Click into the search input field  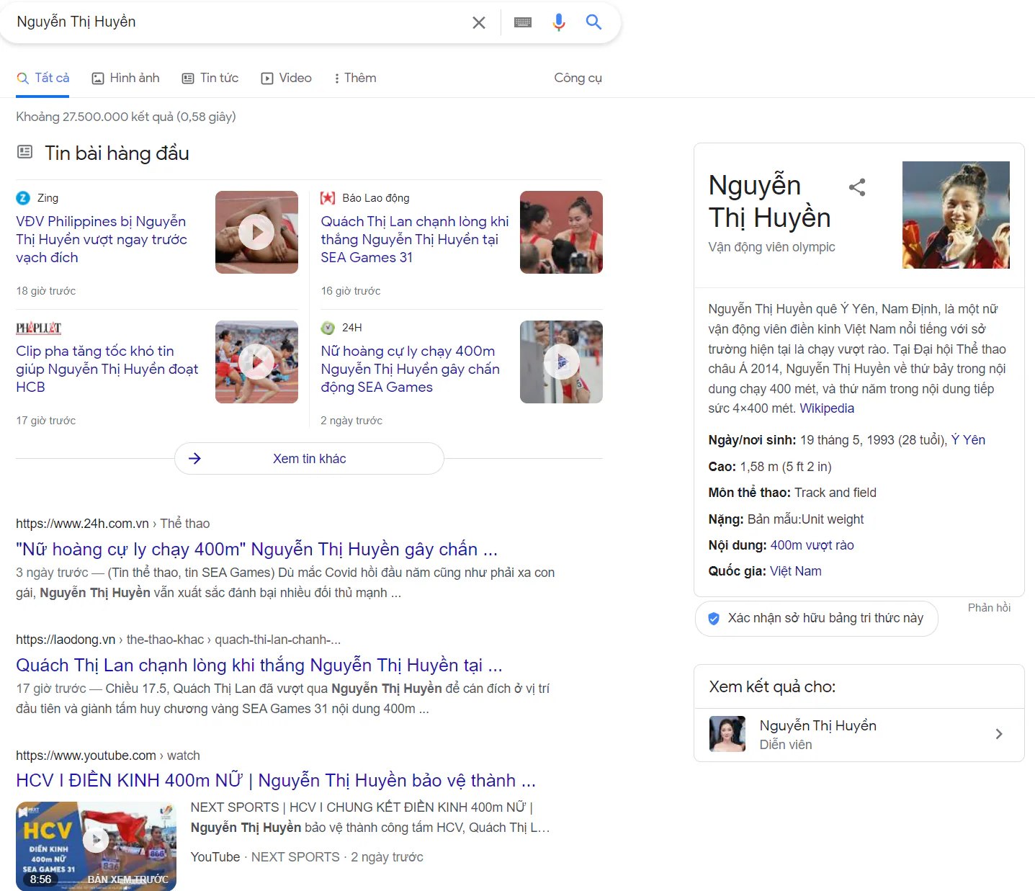238,22
